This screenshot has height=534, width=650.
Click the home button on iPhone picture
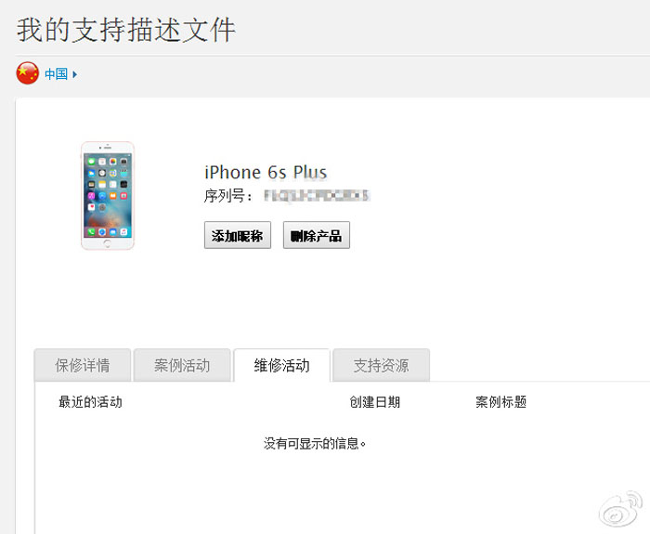point(108,243)
